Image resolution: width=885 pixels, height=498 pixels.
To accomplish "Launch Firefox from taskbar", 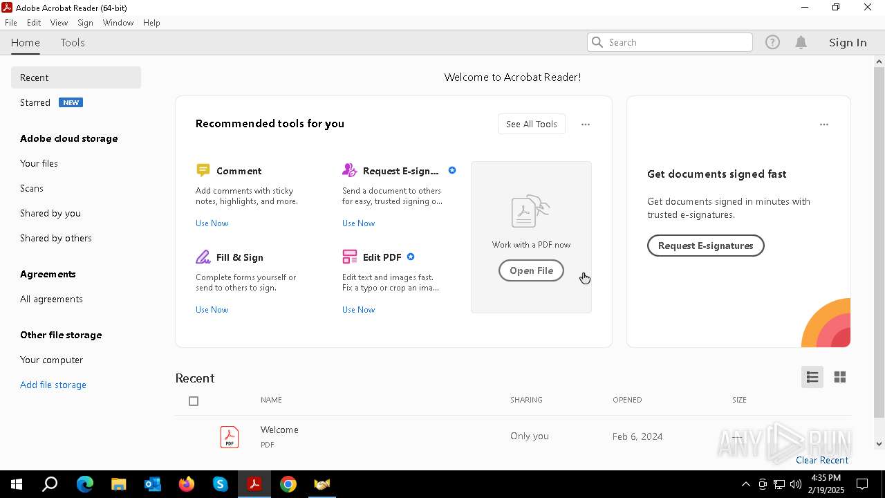I will pos(186,484).
